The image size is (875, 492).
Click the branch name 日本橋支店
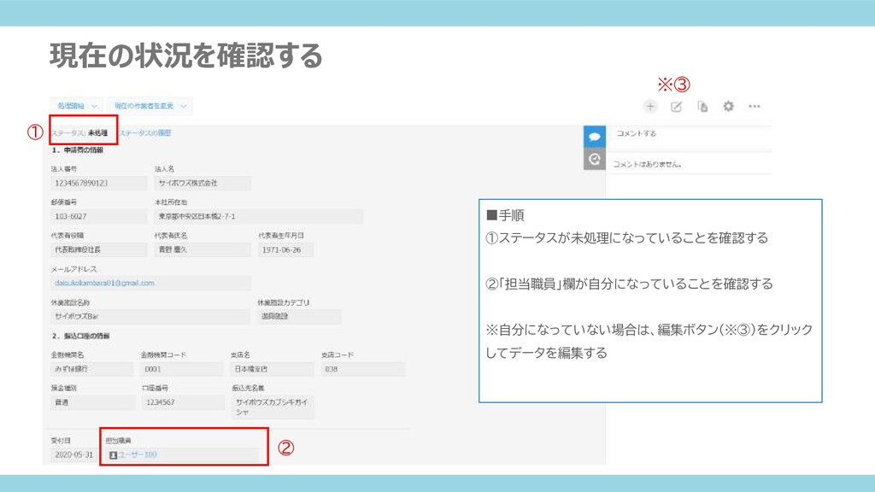click(x=273, y=369)
